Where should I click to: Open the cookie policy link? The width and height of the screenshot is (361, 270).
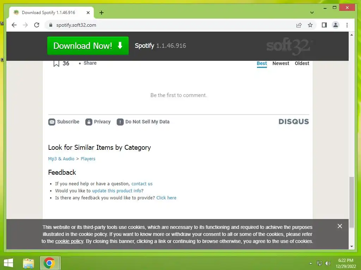point(69,241)
